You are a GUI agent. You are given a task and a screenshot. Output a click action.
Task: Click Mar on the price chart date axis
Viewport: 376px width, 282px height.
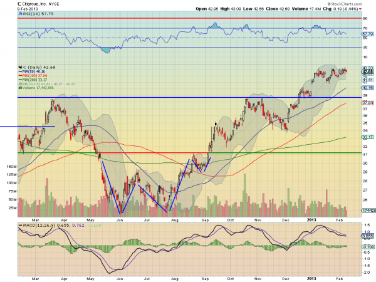click(36, 220)
